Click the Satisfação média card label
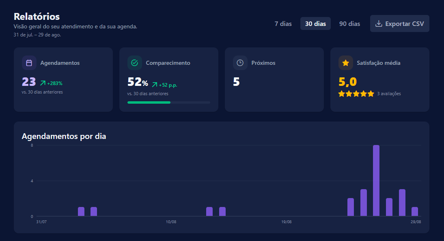This screenshot has width=444, height=241. 379,63
